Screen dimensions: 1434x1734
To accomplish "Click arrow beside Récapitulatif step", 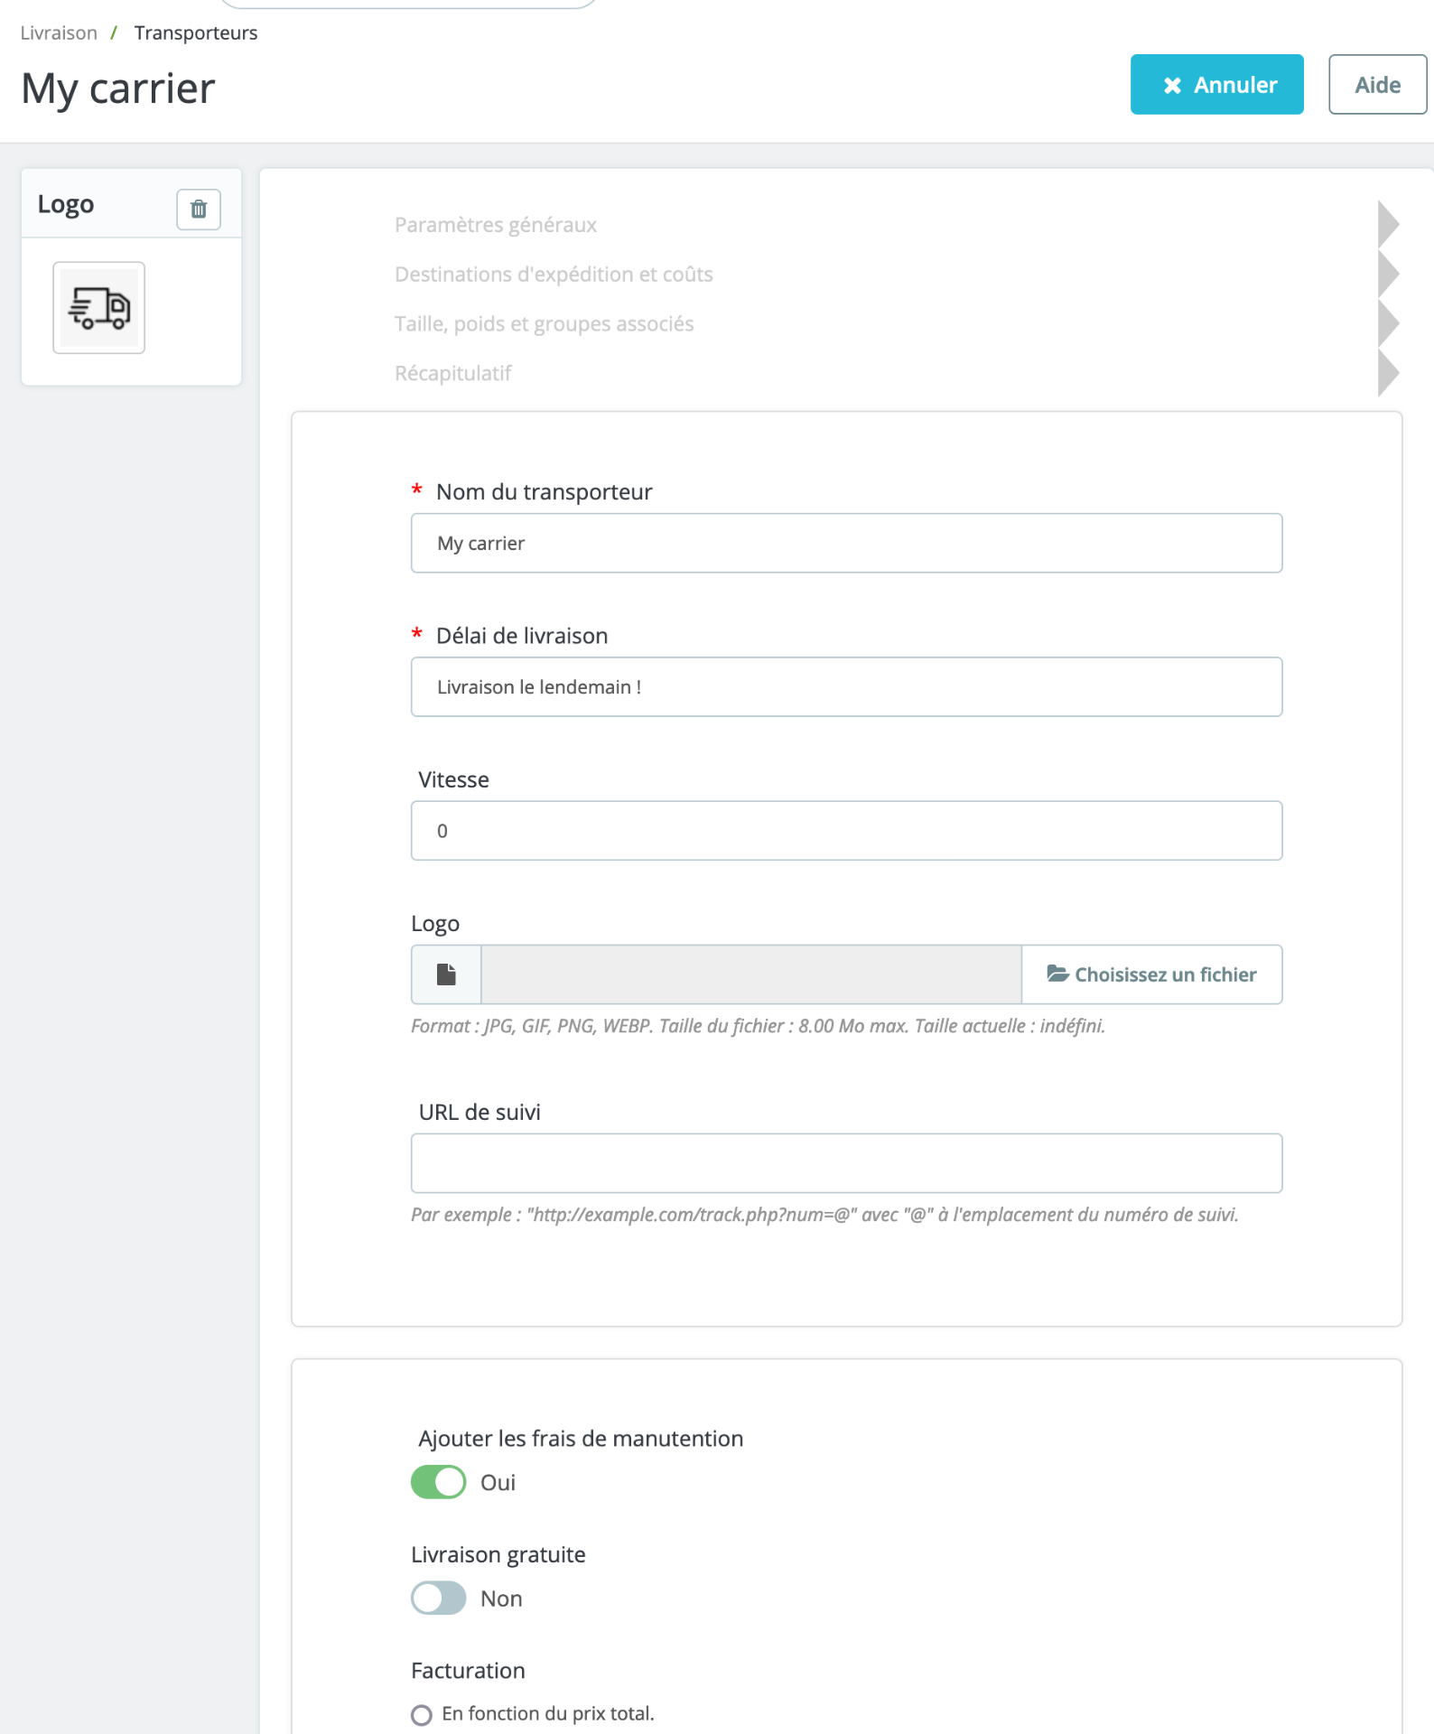I will pyautogui.click(x=1388, y=373).
